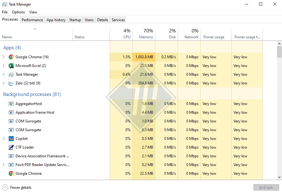Click the CTF Loader process icon
The width and height of the screenshot is (282, 195).
(11, 147)
